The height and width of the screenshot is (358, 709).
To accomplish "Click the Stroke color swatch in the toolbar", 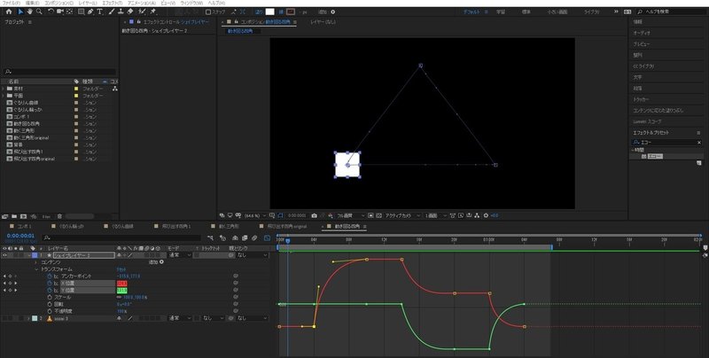I will pos(291,12).
